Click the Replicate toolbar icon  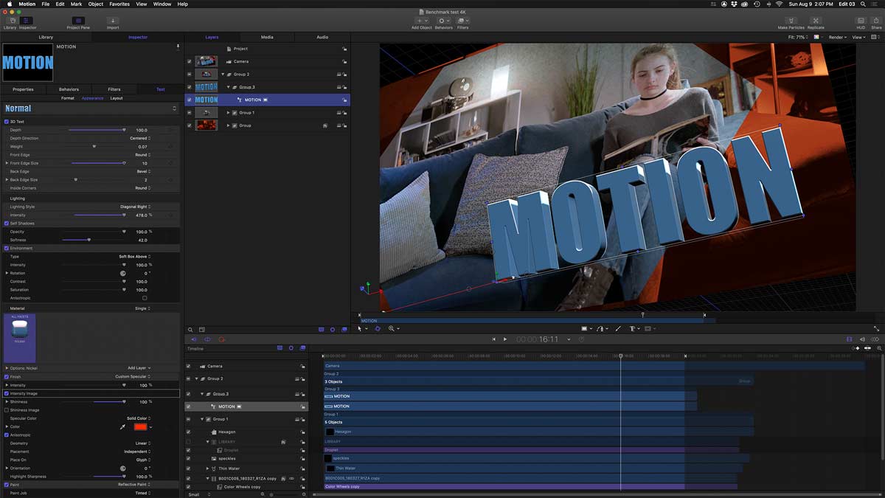pyautogui.click(x=816, y=21)
